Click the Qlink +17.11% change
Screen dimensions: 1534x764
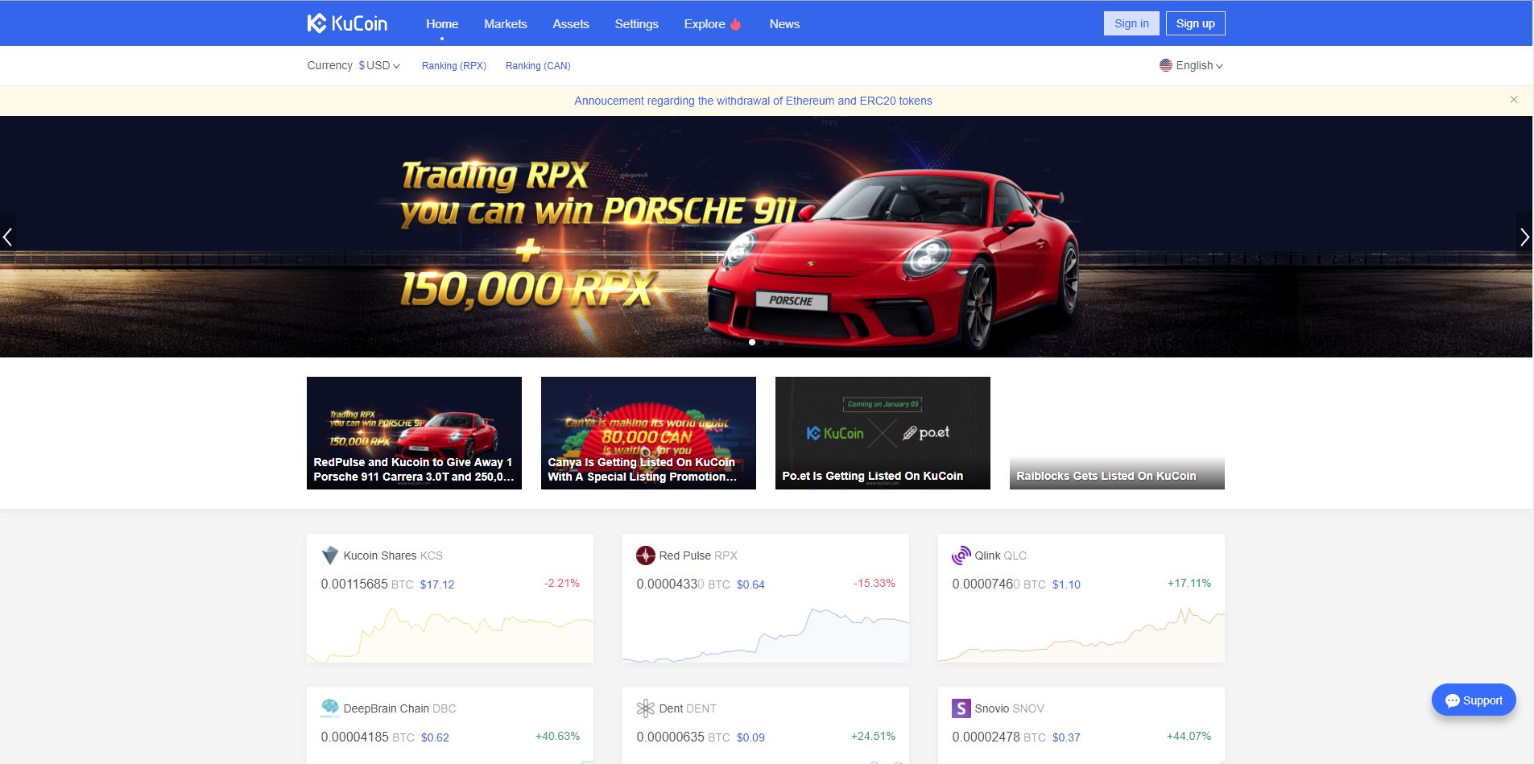click(x=1189, y=583)
